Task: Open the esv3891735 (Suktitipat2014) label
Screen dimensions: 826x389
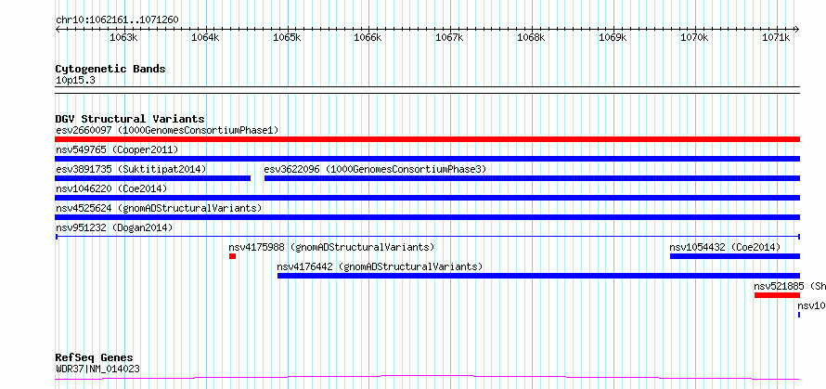Action: tap(131, 169)
